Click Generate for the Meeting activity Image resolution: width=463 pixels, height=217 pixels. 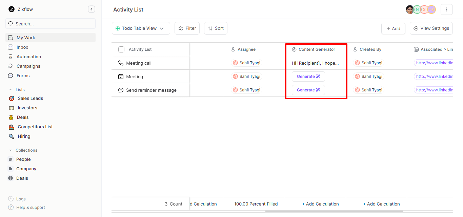click(308, 77)
